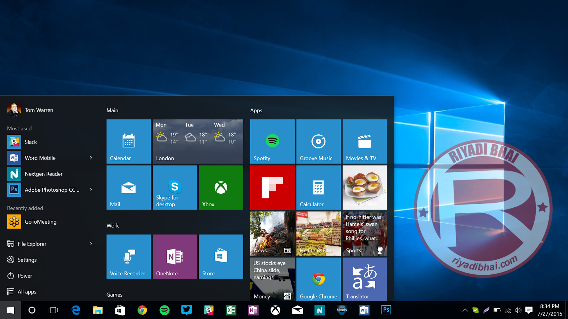The image size is (568, 319).
Task: Open OneNote from the taskbar
Action: click(x=253, y=310)
